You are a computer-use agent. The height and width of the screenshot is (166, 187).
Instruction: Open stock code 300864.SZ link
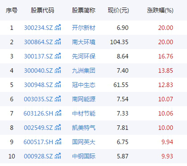coord(38,42)
